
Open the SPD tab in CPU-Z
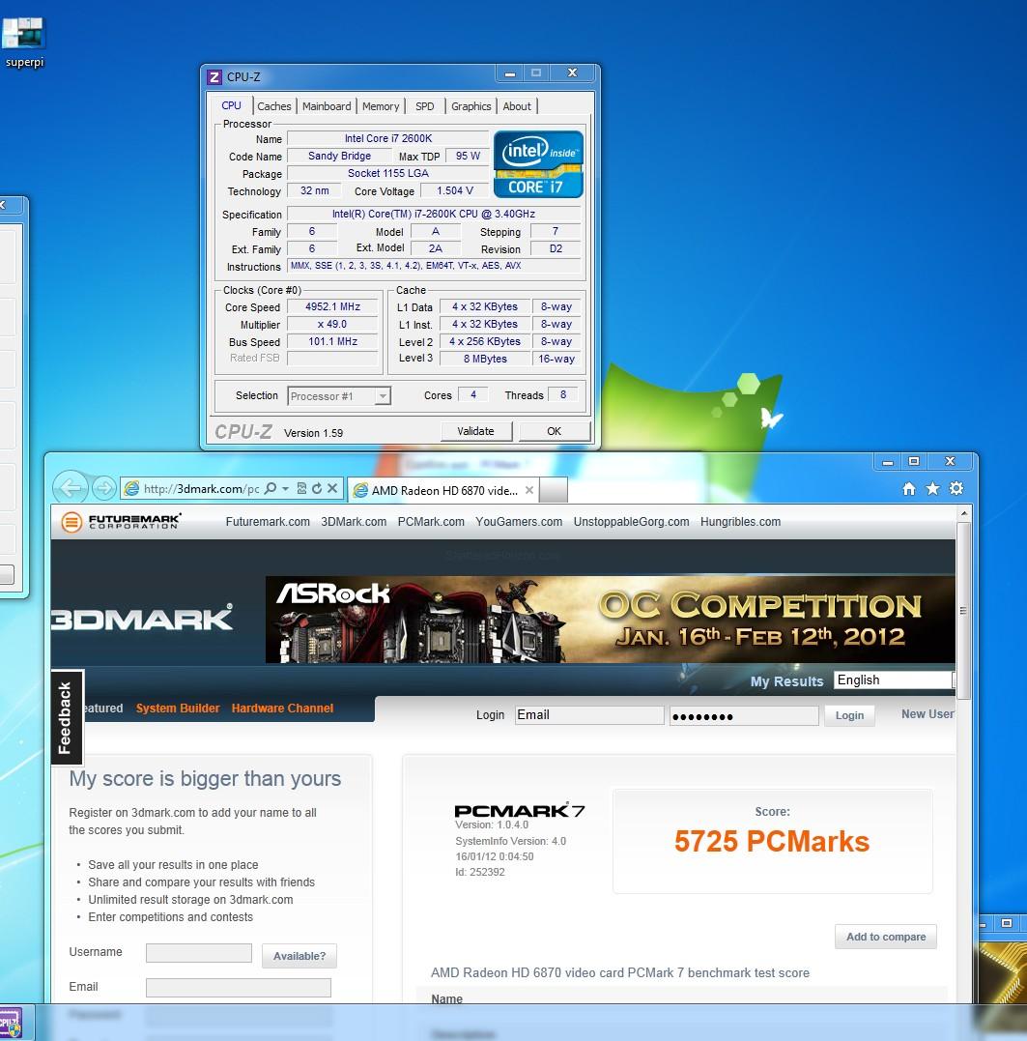[424, 106]
